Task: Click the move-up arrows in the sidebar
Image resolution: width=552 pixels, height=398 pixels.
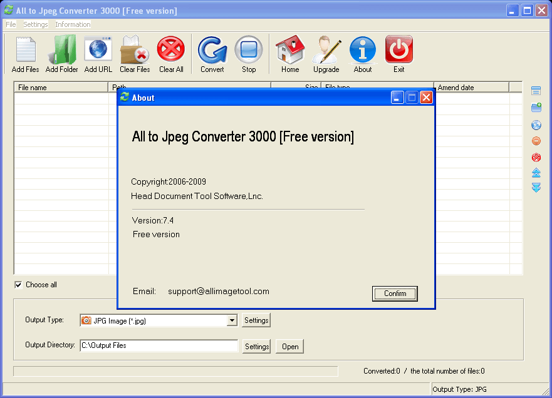Action: coord(536,173)
